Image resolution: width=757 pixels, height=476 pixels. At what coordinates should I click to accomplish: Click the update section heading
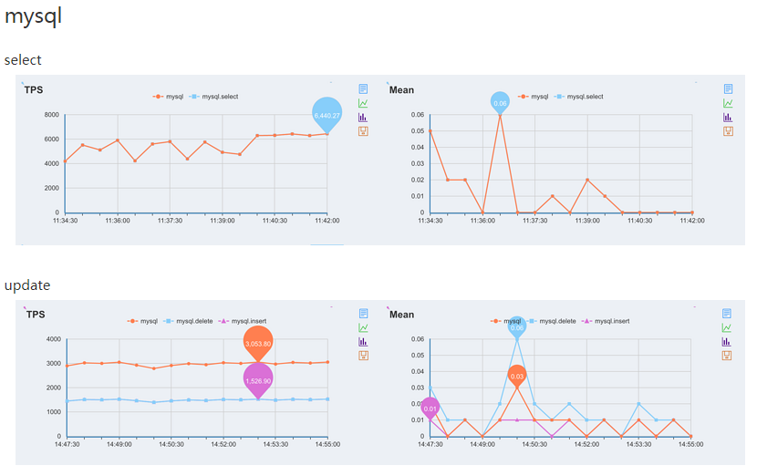[x=27, y=285]
